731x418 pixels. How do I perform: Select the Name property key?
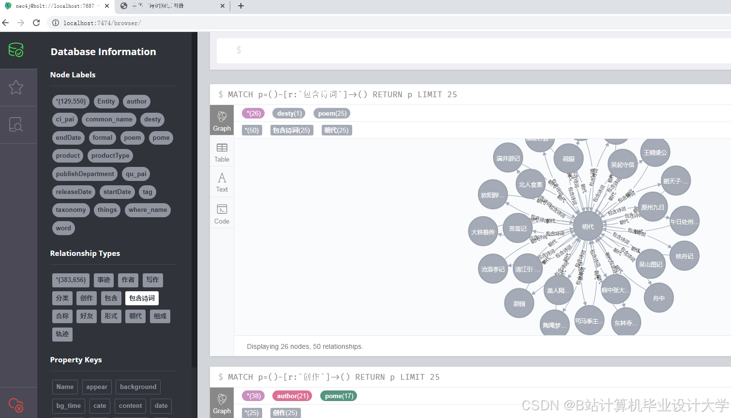pyautogui.click(x=65, y=387)
